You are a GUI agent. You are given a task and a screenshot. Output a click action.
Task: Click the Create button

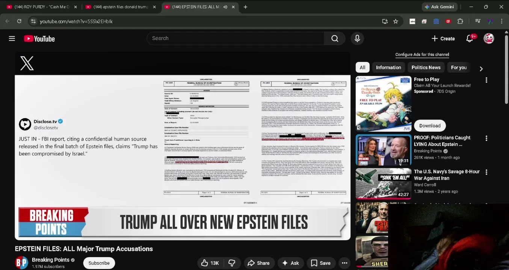443,38
